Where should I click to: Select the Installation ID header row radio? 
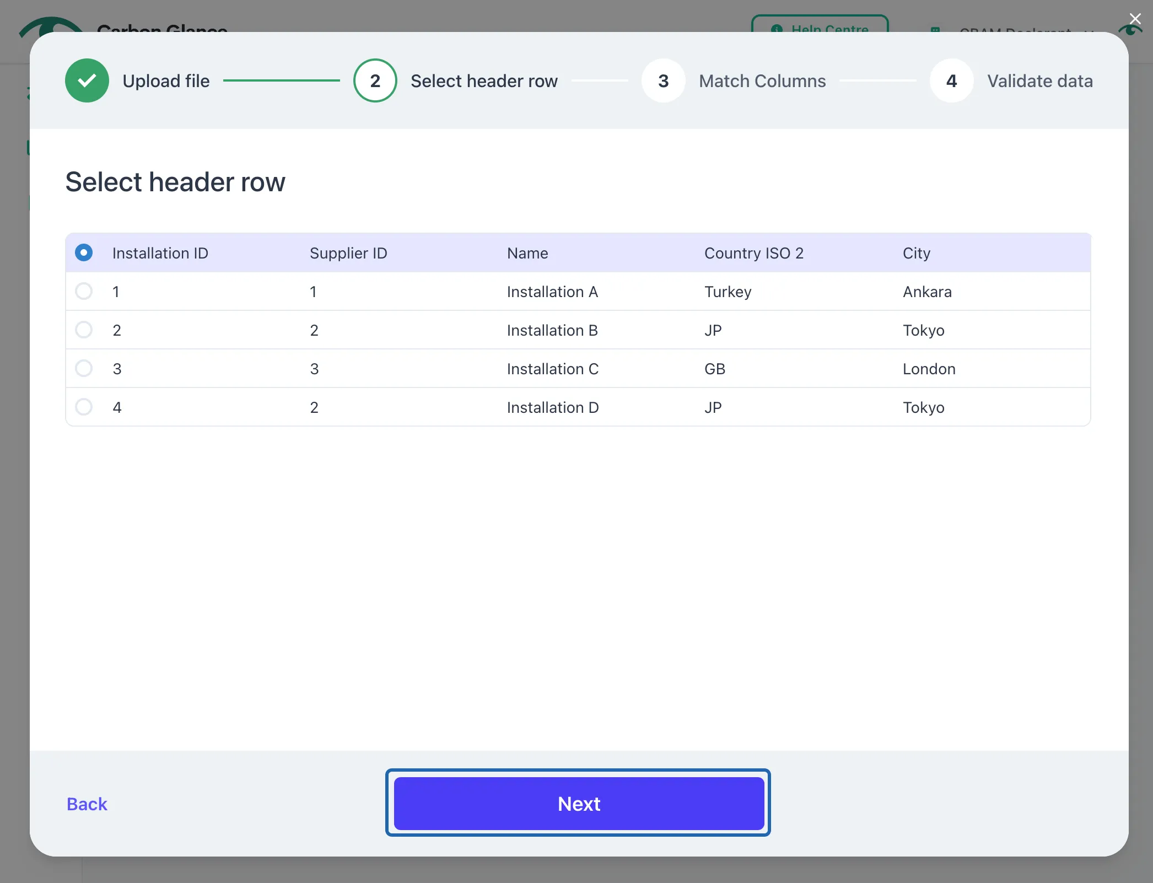point(84,253)
